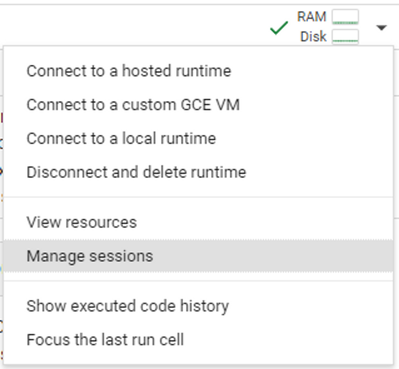Choose Connect to a custom GCE VM
The width and height of the screenshot is (399, 369).
pyautogui.click(x=198, y=104)
